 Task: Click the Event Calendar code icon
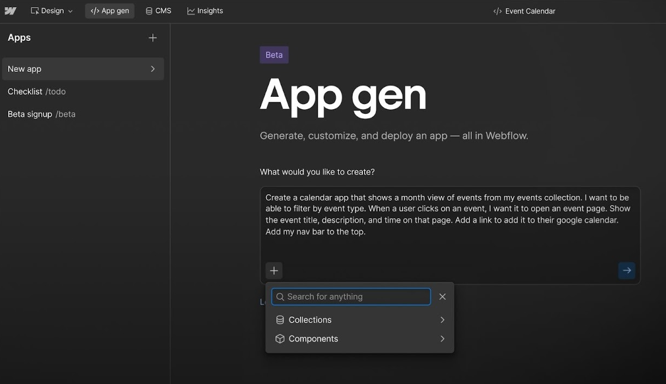point(497,10)
